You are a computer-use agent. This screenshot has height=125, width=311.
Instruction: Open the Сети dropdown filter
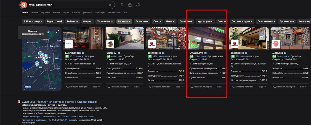point(157,21)
